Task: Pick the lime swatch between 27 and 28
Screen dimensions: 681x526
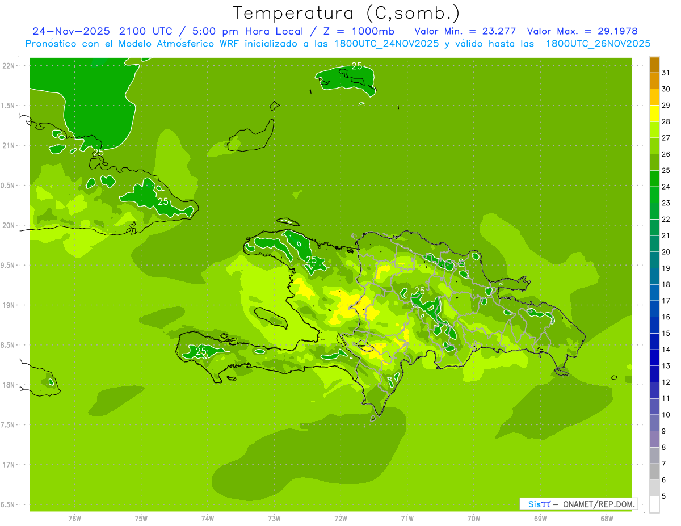Action: [654, 130]
